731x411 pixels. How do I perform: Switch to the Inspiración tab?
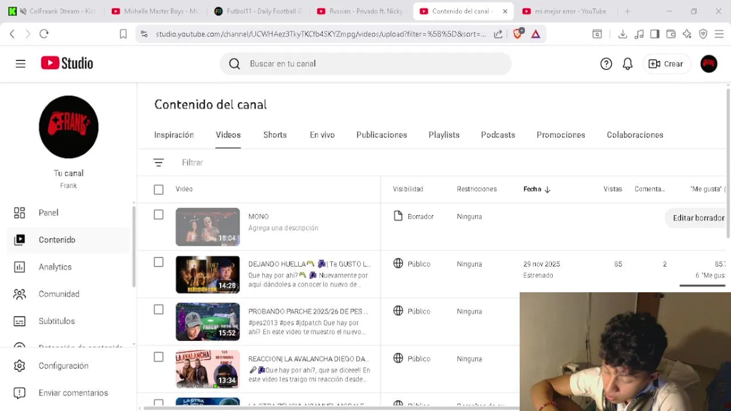click(x=174, y=135)
